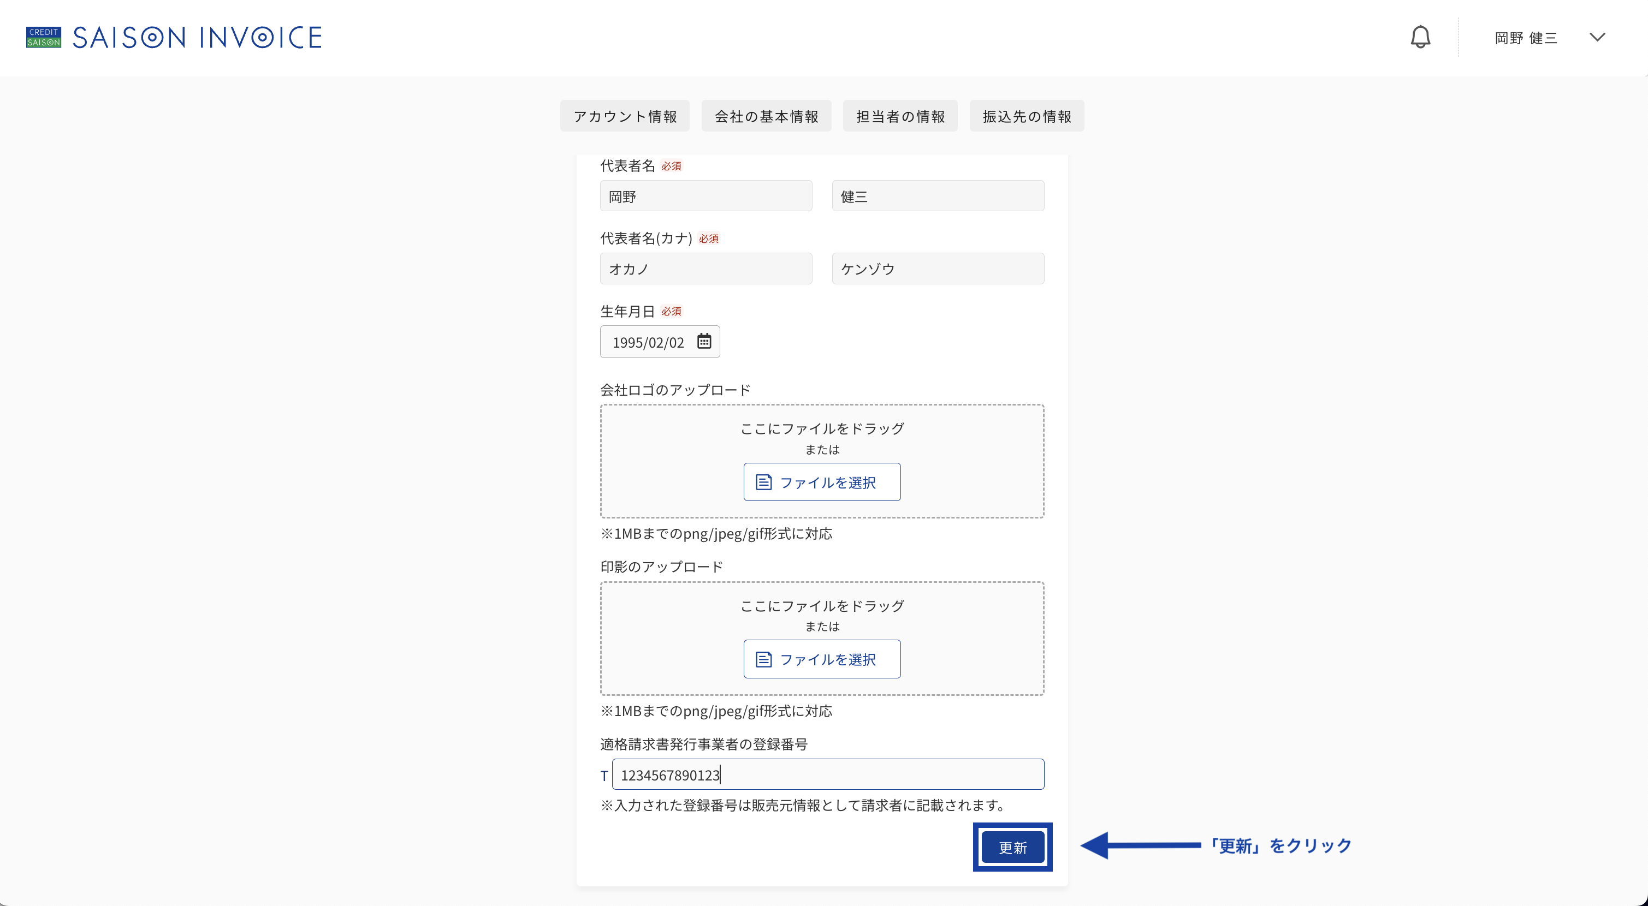Click the 生年月日 label
Screen dimensions: 1648x906
pos(627,311)
